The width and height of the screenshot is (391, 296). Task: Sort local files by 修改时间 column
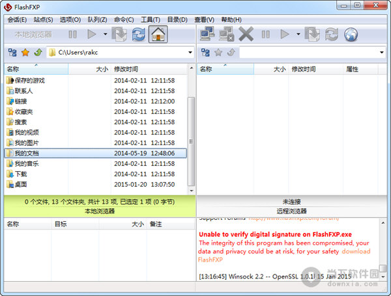pyautogui.click(x=149, y=69)
